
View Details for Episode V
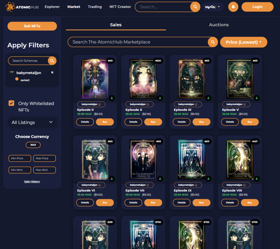click(230, 122)
